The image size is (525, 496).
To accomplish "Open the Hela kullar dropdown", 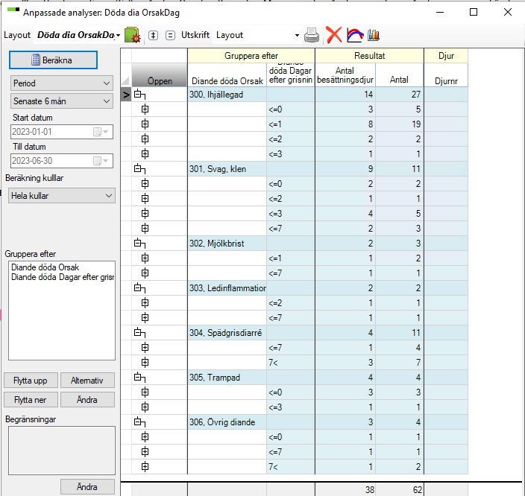I will [62, 196].
